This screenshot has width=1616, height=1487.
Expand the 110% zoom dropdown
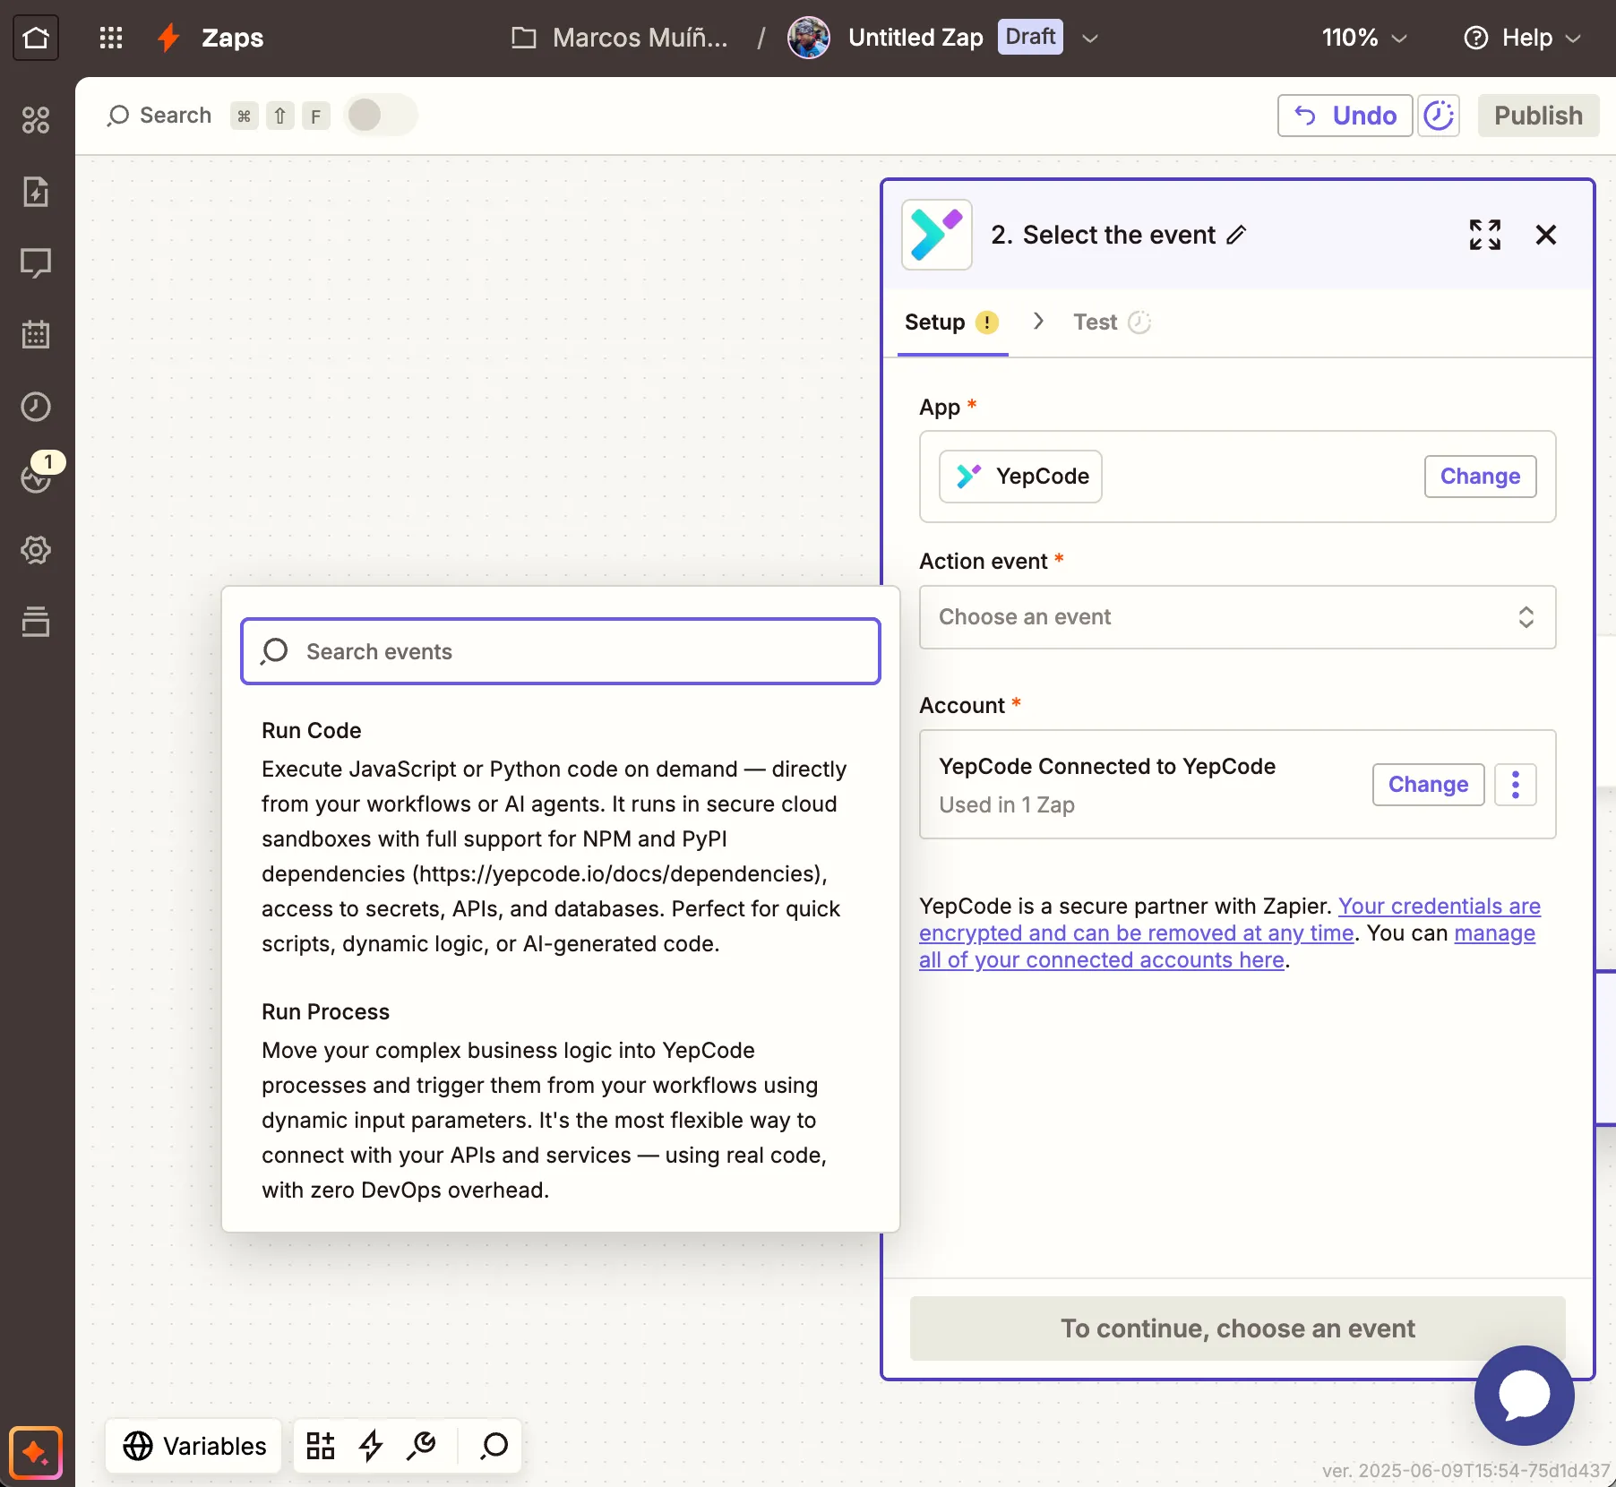(1364, 38)
